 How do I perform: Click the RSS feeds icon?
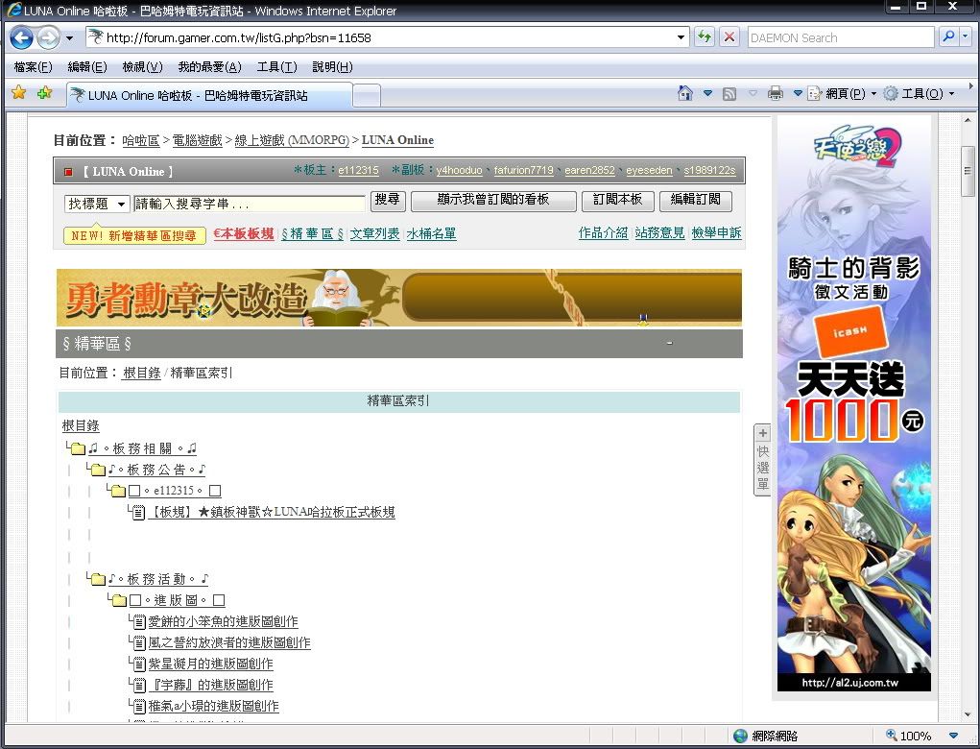pos(729,93)
